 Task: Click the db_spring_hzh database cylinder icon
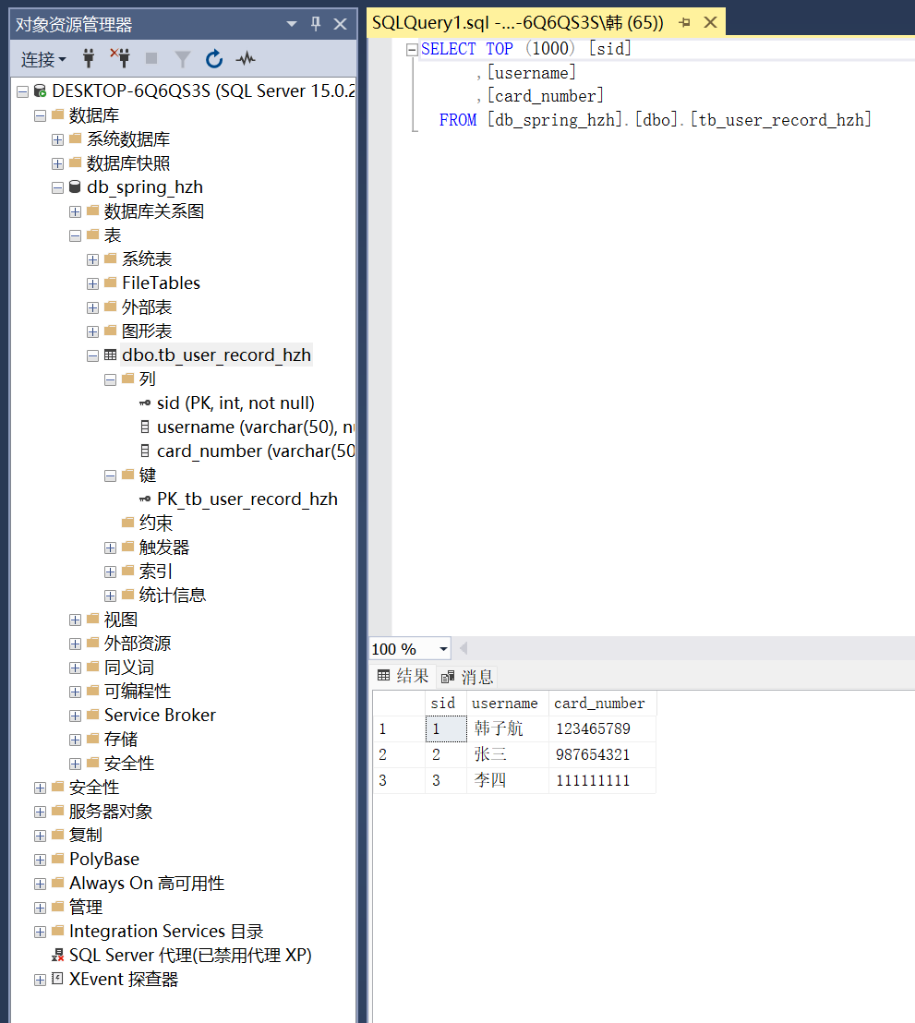coord(75,187)
